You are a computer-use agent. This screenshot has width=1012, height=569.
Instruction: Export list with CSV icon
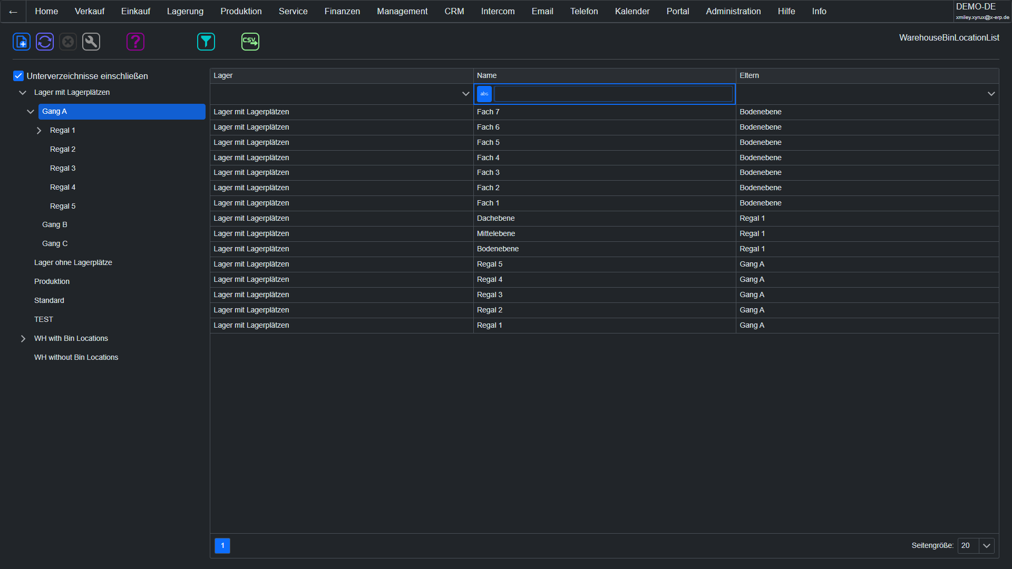pos(250,42)
